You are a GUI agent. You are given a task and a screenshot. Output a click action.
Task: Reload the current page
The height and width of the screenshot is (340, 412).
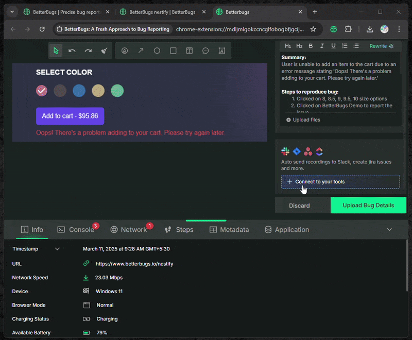point(42,29)
